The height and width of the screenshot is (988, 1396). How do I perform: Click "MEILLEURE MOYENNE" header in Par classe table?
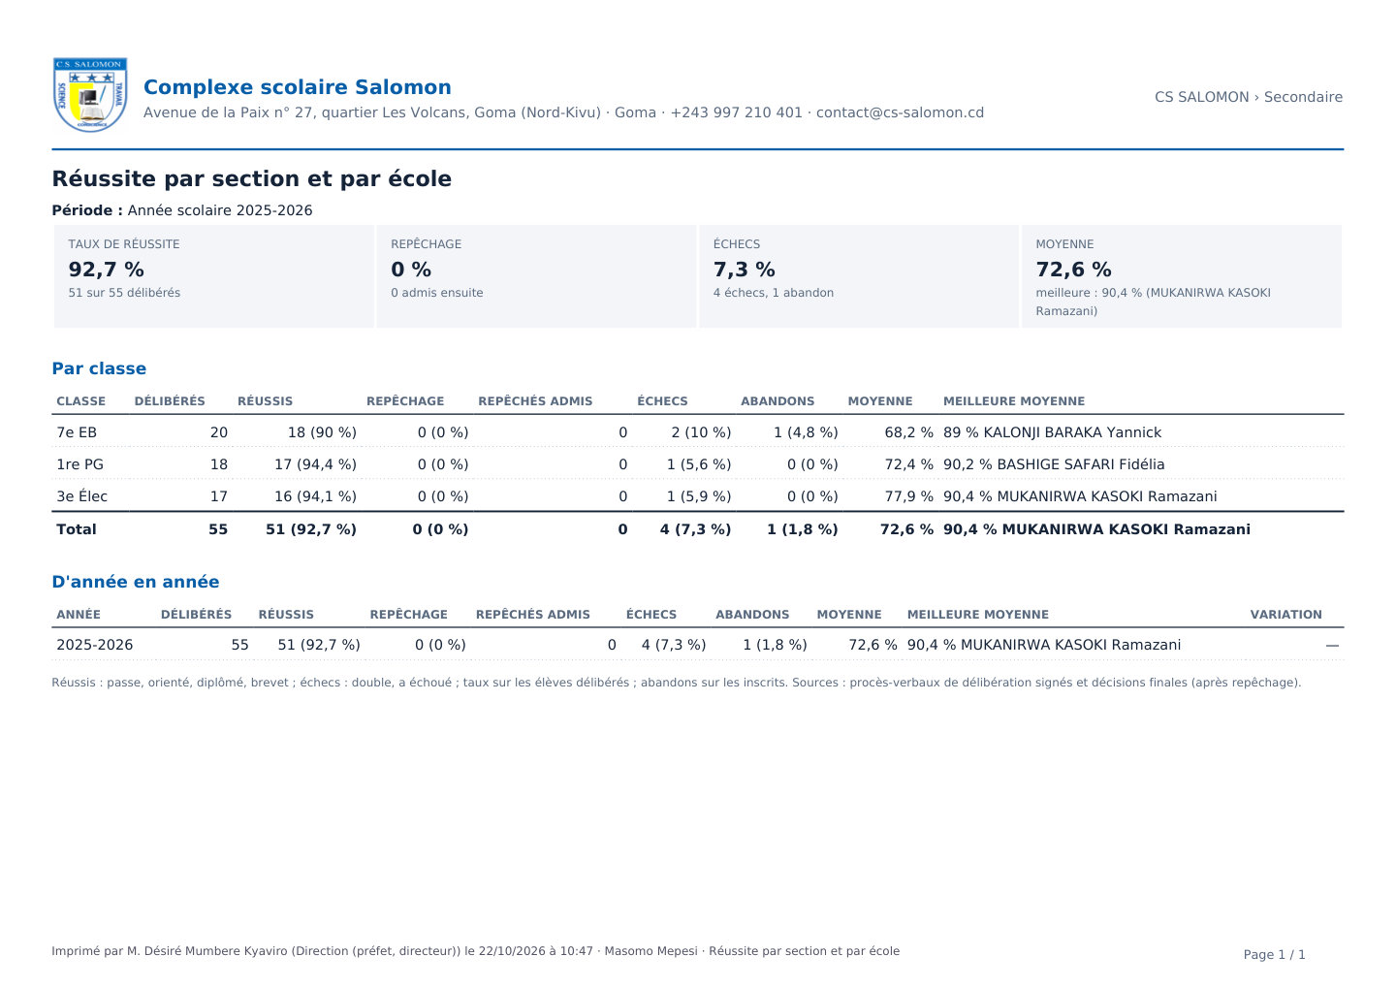point(1014,401)
